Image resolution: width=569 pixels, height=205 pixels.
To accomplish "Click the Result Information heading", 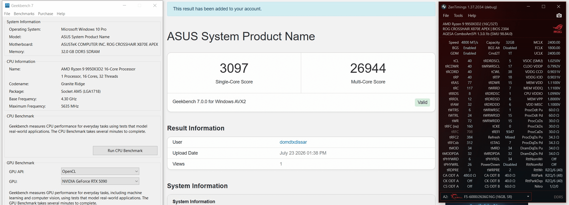I will pos(196,128).
